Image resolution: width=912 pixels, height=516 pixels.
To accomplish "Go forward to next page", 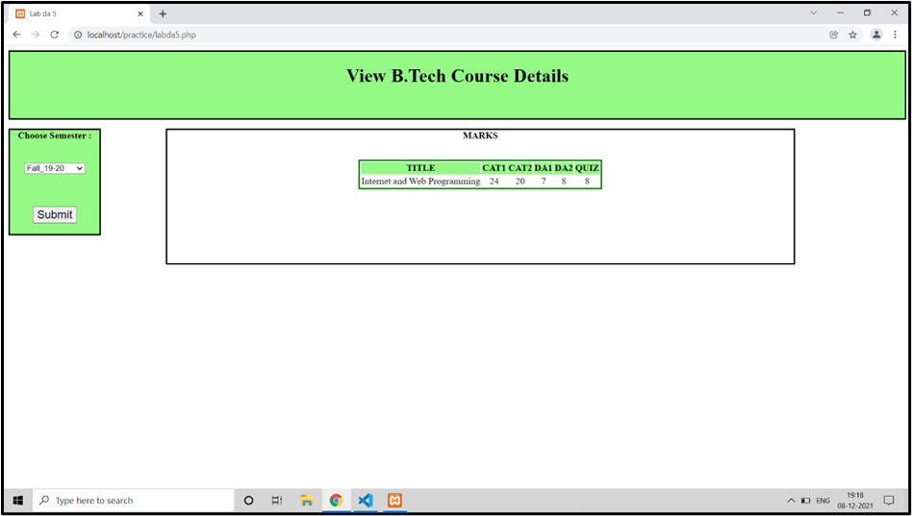I will point(36,35).
